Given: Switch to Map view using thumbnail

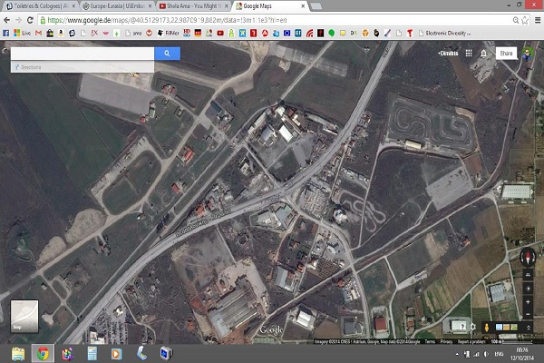Looking at the screenshot, I should click(x=24, y=315).
